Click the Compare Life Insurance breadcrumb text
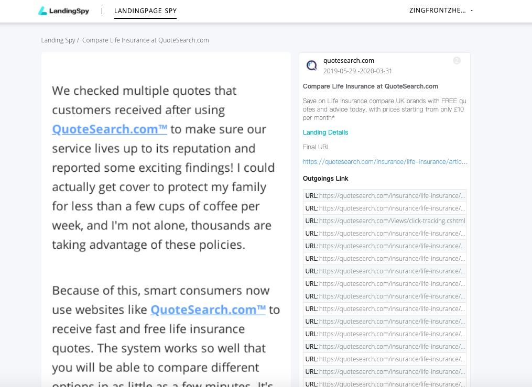 [146, 40]
